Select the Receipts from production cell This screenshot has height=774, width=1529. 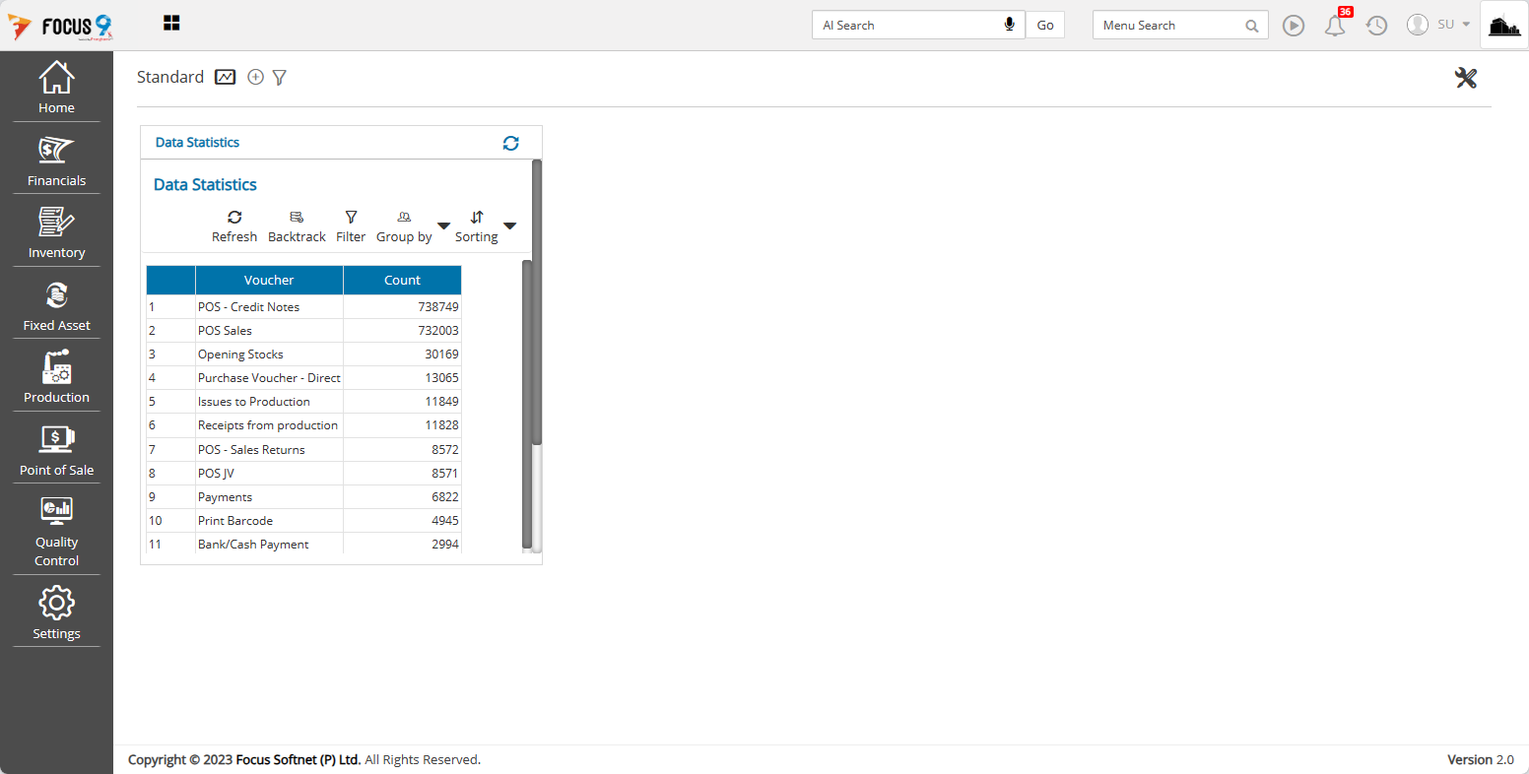[269, 425]
